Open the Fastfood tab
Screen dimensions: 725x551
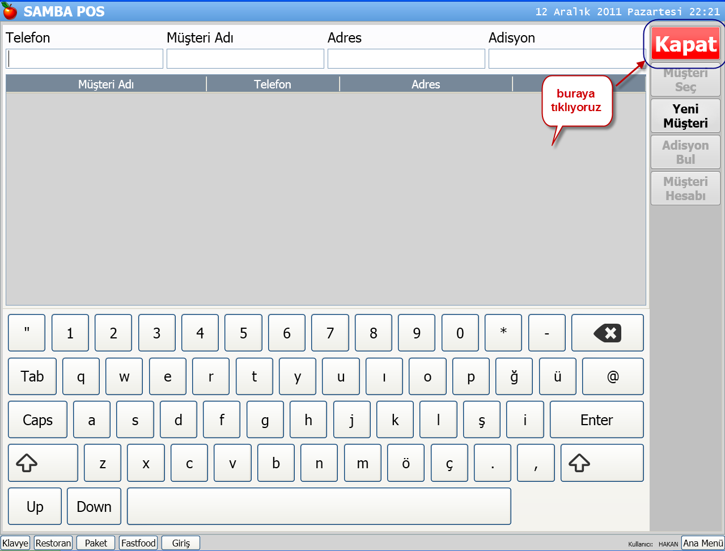138,543
